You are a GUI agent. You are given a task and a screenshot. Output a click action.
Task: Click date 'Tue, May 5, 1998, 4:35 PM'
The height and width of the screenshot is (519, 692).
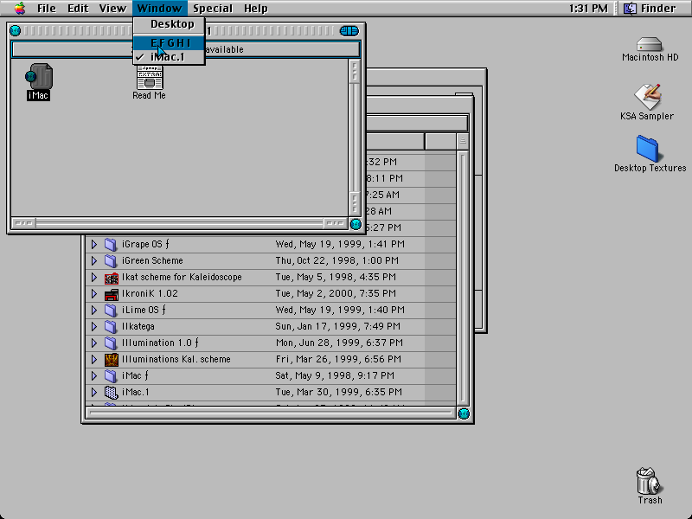coord(336,277)
